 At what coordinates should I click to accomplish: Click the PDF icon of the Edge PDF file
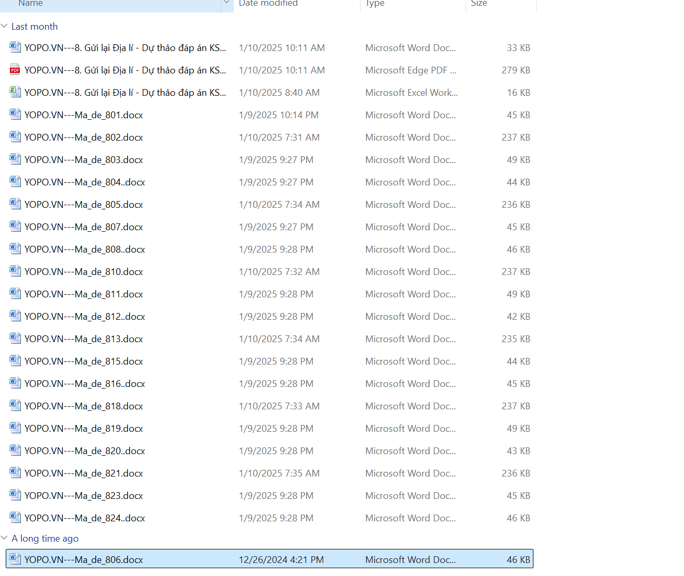click(x=15, y=70)
